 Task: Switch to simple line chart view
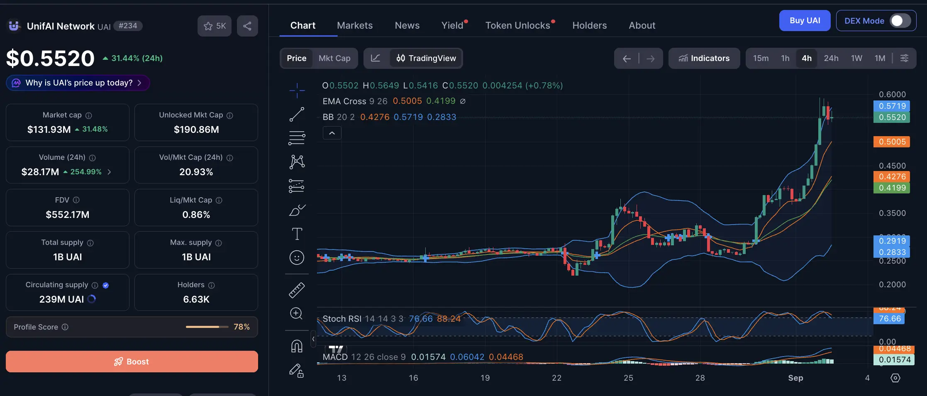(x=376, y=58)
